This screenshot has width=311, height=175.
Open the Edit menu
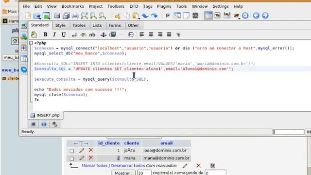38,6
